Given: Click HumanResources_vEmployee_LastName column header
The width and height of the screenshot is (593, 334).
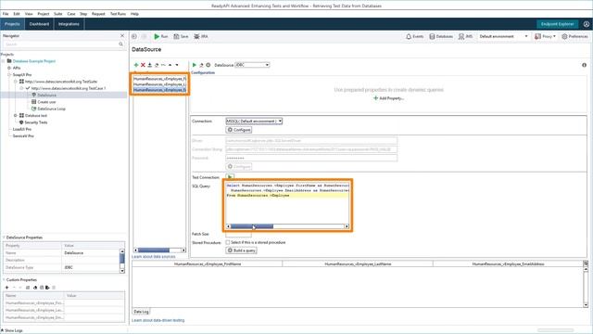Looking at the screenshot, I should 358,263.
